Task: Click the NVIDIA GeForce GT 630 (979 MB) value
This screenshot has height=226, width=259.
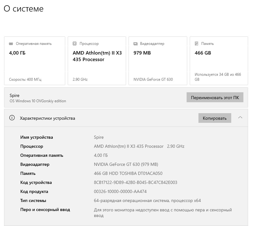Action: 126,164
